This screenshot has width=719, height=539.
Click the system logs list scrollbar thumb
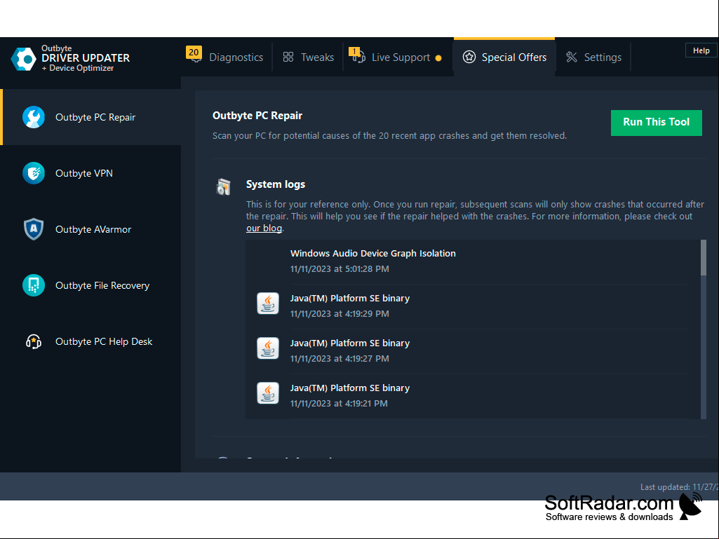pos(704,257)
